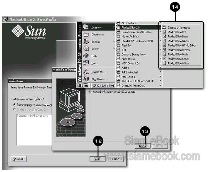The width and height of the screenshot is (208, 172).
Task: Launch PladaoOffice HTML Editor
Action: (x=181, y=46)
